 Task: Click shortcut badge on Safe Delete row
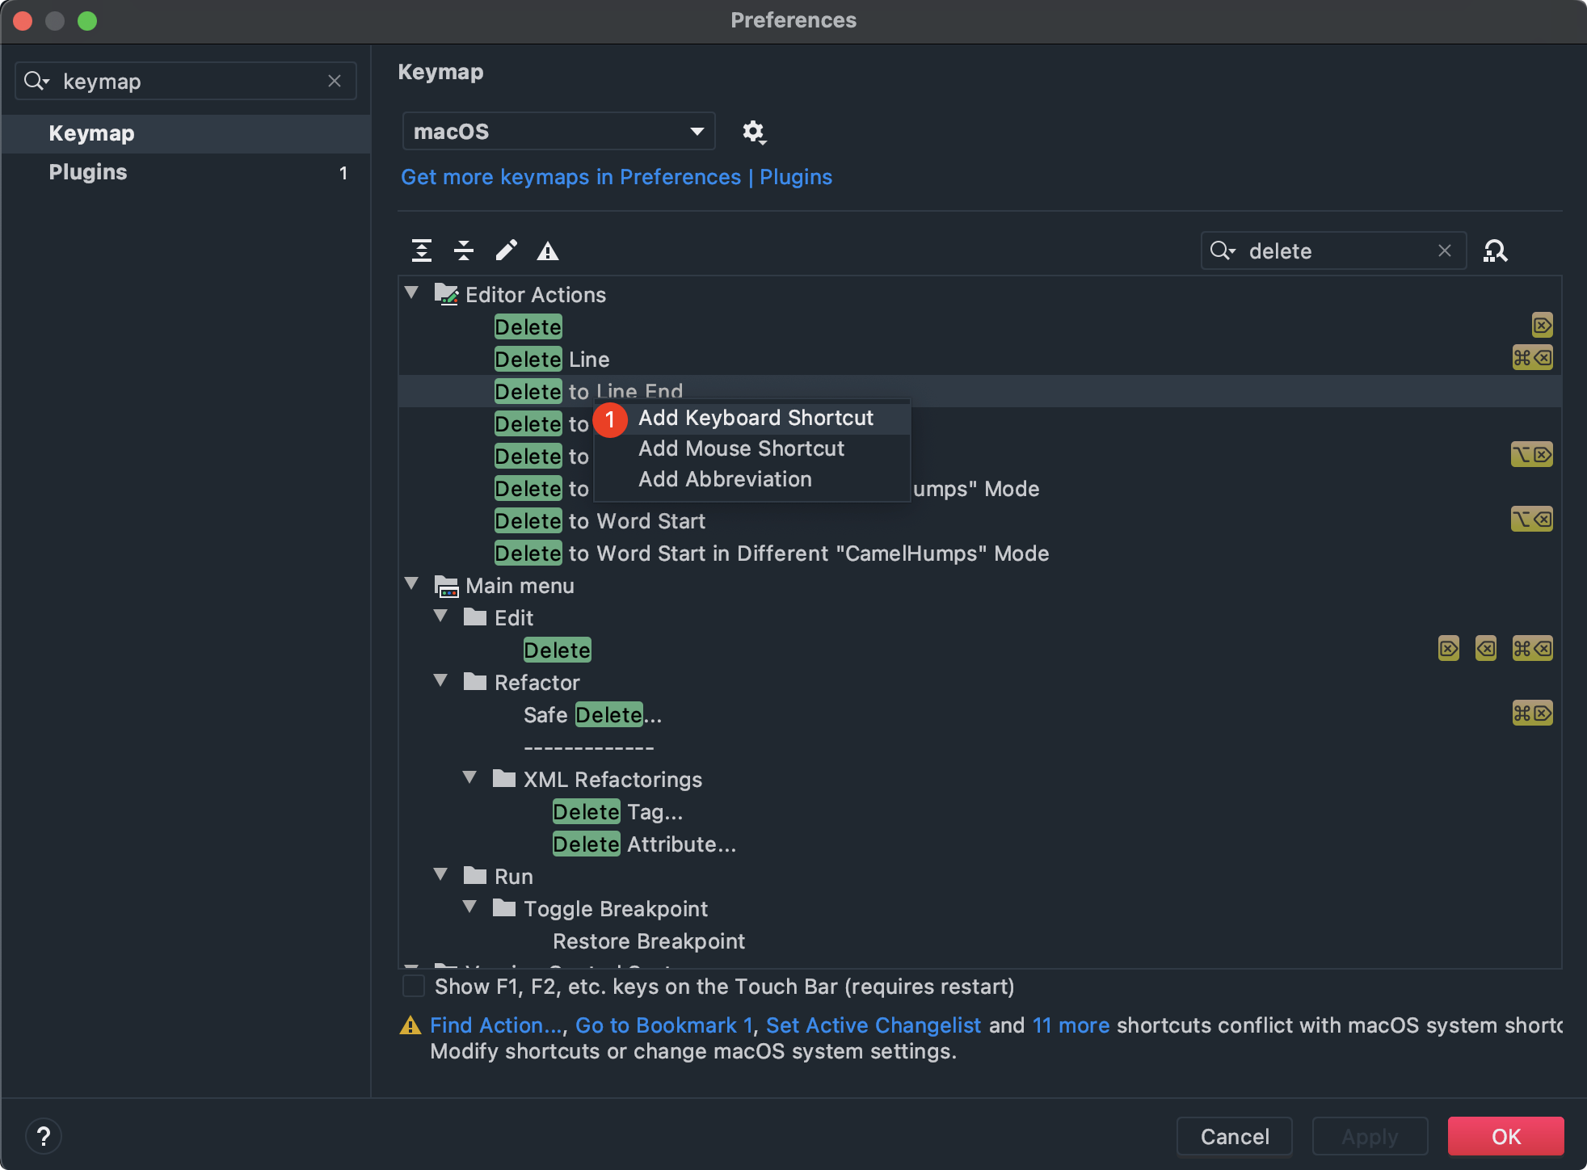coord(1532,713)
